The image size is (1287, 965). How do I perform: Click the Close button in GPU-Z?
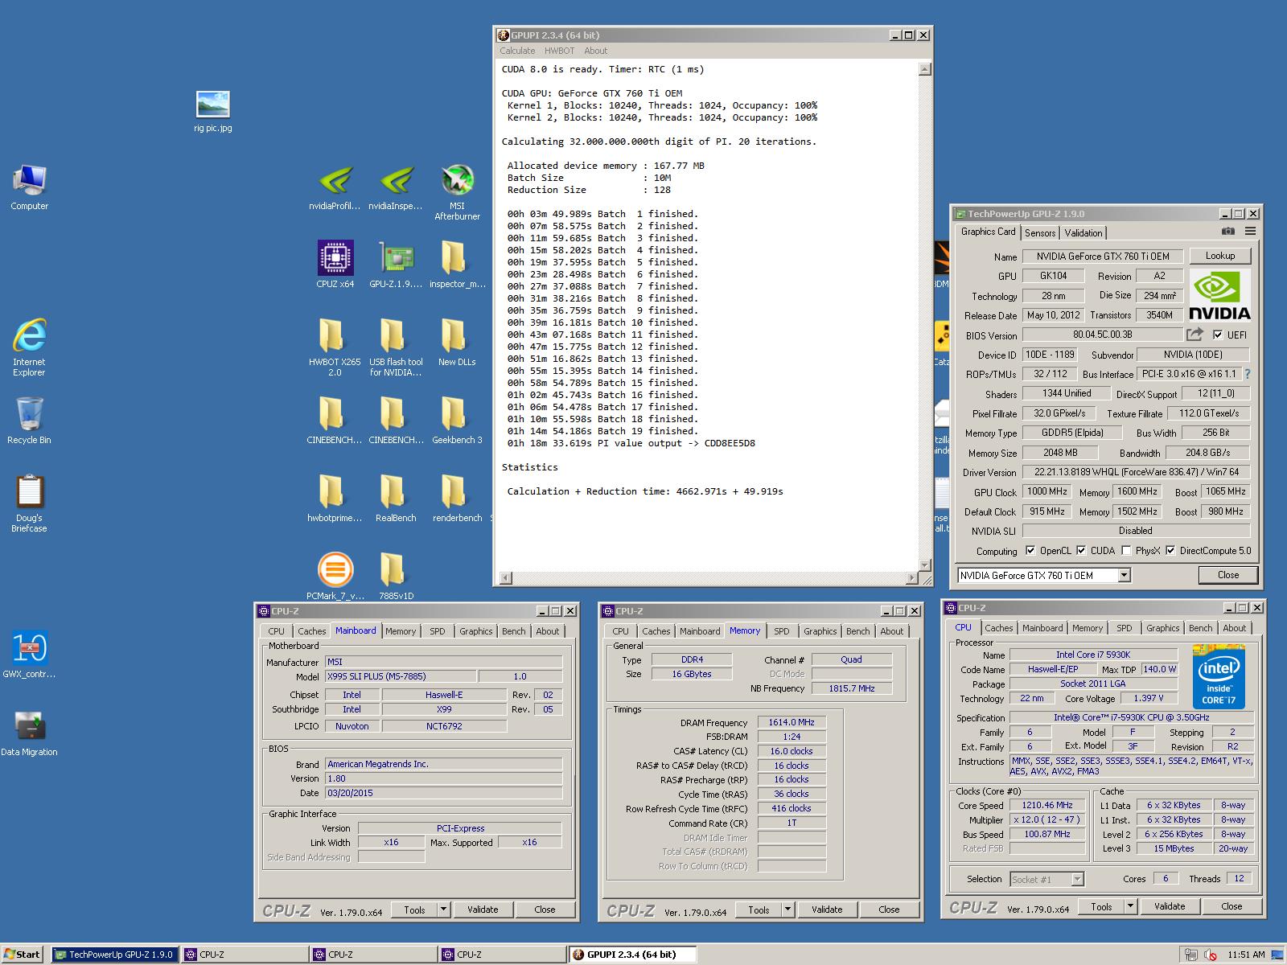(1228, 575)
